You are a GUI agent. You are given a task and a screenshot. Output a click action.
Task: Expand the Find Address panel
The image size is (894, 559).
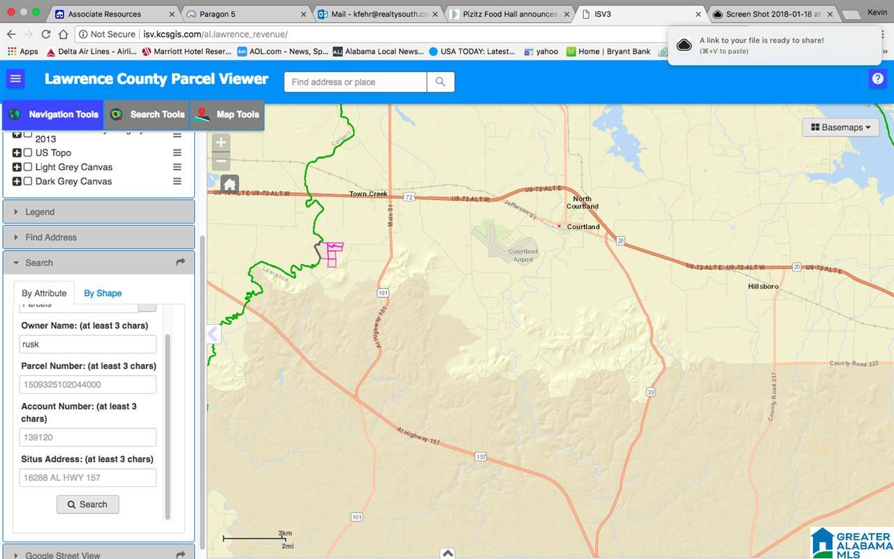[x=98, y=237]
